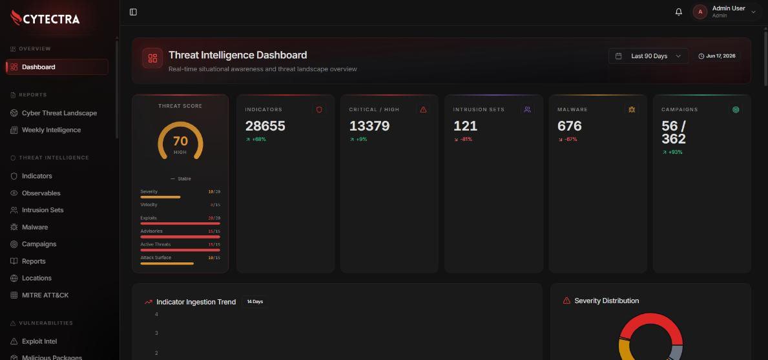Click the Critical / High count 13379
Image resolution: width=768 pixels, height=360 pixels.
click(x=369, y=126)
